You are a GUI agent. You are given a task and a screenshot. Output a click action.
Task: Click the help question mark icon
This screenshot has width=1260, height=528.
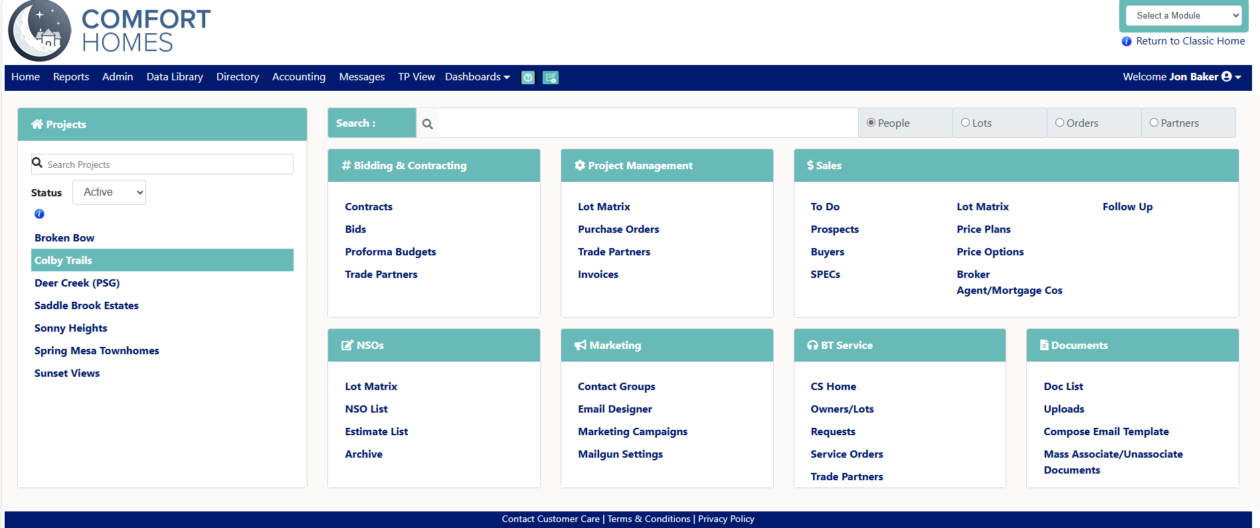pos(528,78)
